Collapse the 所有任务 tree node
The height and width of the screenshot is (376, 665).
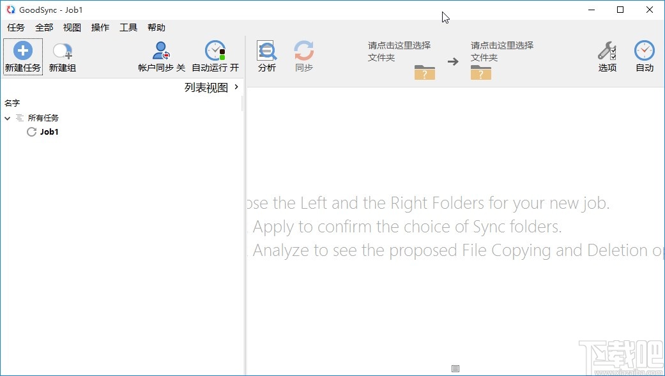click(x=7, y=118)
